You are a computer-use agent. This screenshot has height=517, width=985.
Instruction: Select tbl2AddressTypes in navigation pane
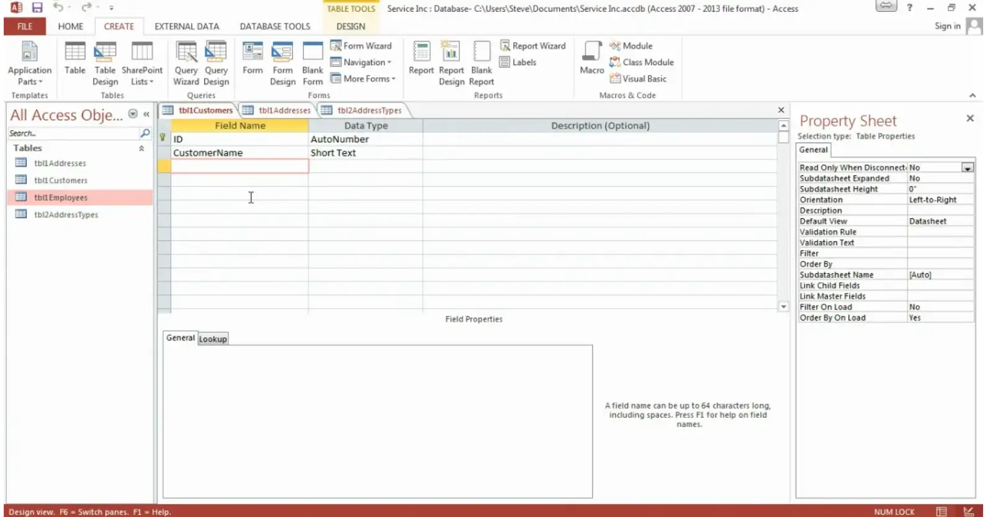(66, 214)
